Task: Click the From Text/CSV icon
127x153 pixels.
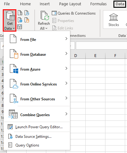Action: point(20,13)
